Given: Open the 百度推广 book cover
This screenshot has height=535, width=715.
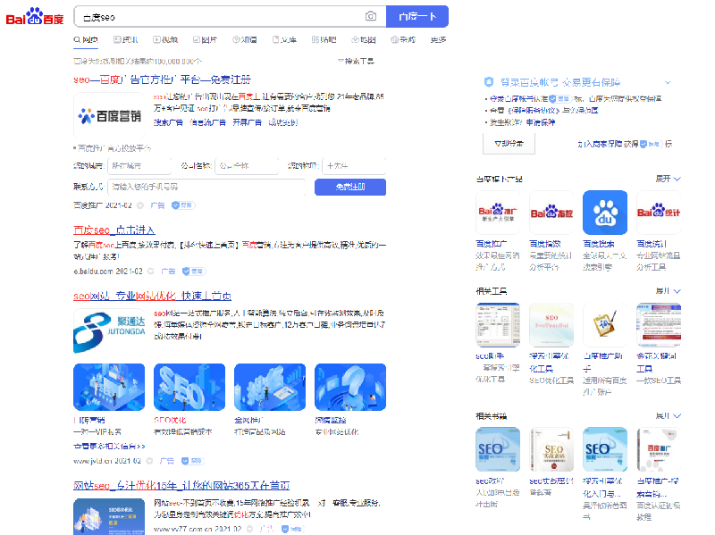Looking at the screenshot, I should 659,449.
